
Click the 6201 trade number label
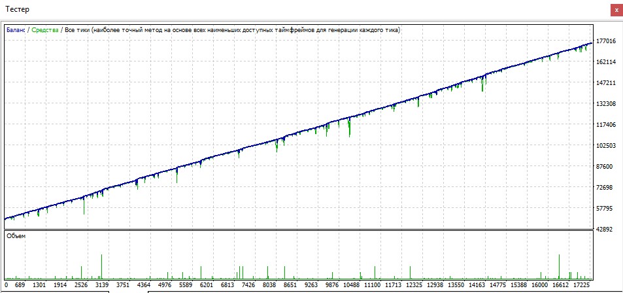[x=206, y=285]
